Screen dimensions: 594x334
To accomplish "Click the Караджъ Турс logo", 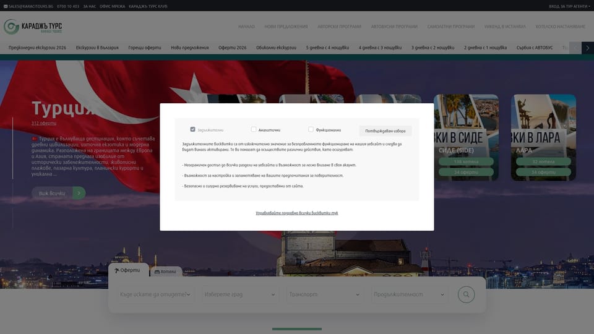I will click(x=33, y=27).
